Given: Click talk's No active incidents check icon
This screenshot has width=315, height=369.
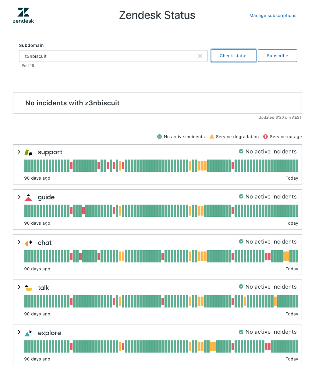Looking at the screenshot, I should (x=241, y=286).
